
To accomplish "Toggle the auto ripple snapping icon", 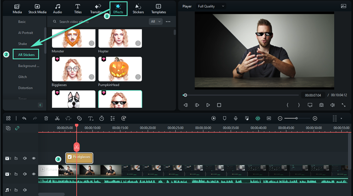I will tap(258, 118).
